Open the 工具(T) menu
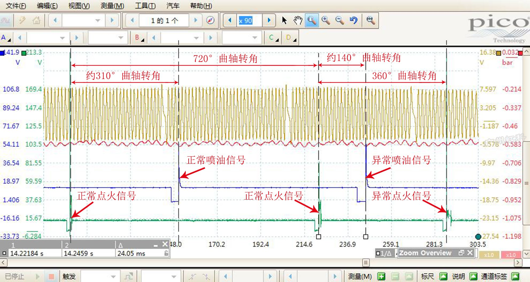The width and height of the screenshot is (530, 282). (145, 6)
